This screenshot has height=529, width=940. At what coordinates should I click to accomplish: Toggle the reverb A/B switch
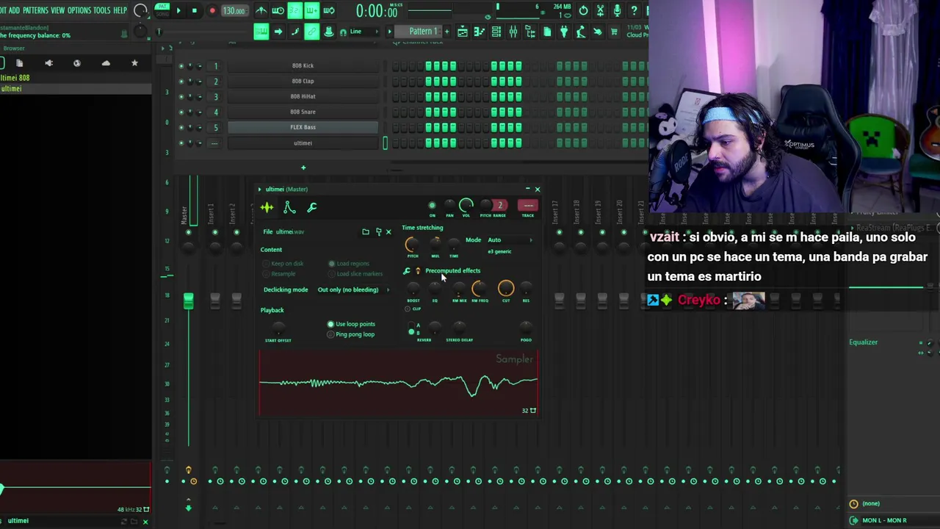coord(411,329)
